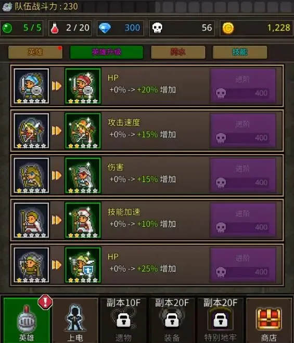Image resolution: width=294 pixels, height=343 pixels.
Task: Open the 商店 treasure chest shop
Action: pyautogui.click(x=269, y=320)
